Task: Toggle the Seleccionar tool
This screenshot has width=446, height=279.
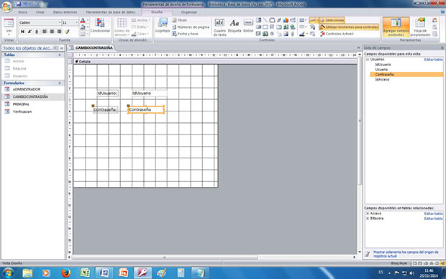Action: click(332, 20)
